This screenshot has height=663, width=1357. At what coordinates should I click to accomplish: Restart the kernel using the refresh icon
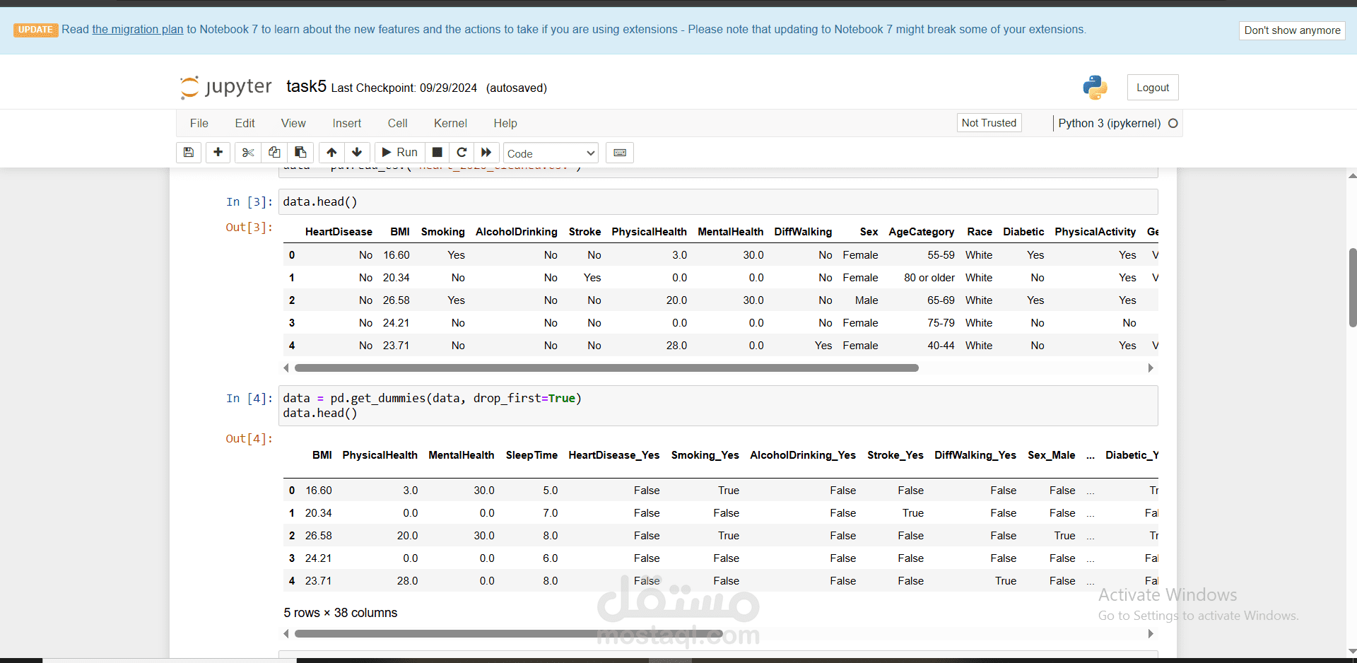(x=462, y=152)
